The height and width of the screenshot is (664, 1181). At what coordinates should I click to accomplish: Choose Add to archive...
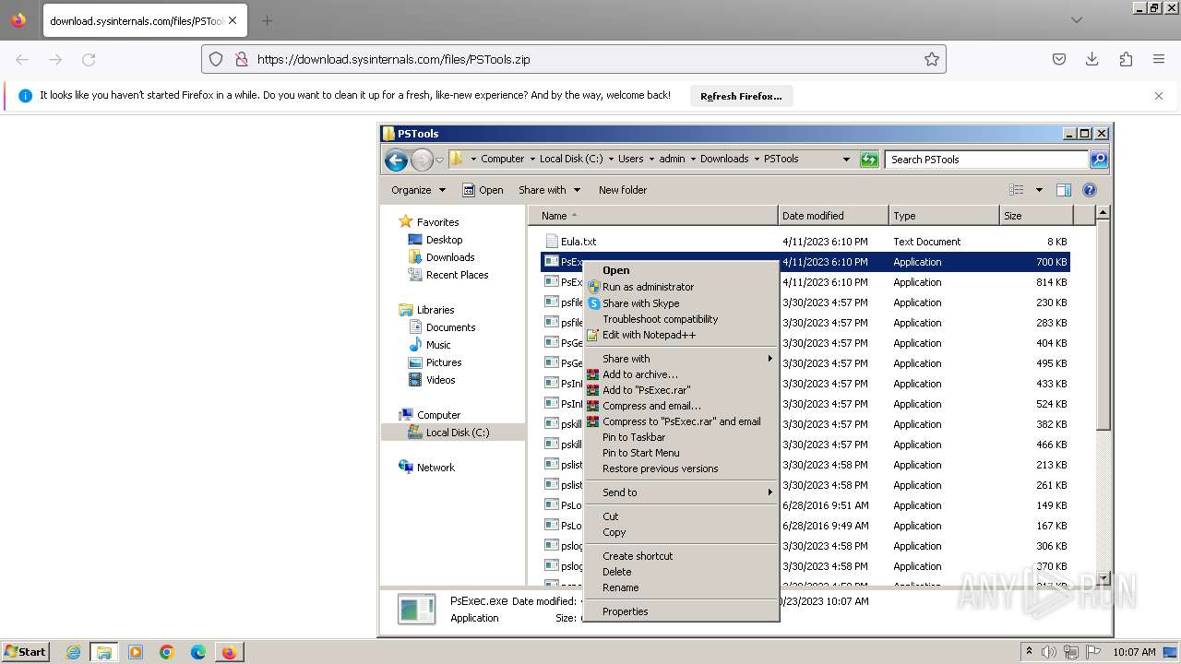click(681, 374)
